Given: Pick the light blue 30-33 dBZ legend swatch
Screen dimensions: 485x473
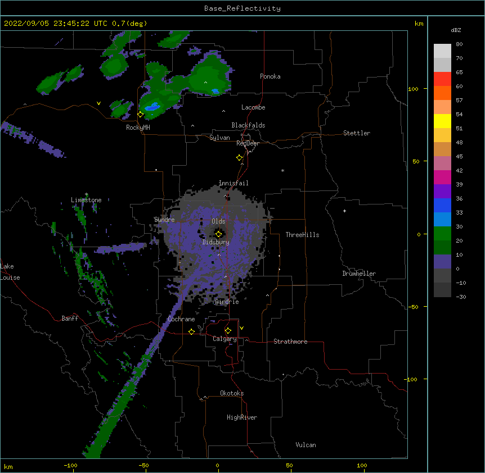Looking at the screenshot, I should 442,219.
